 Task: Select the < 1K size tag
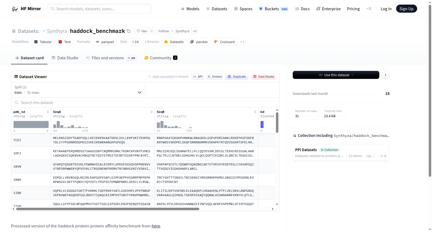[135, 42]
